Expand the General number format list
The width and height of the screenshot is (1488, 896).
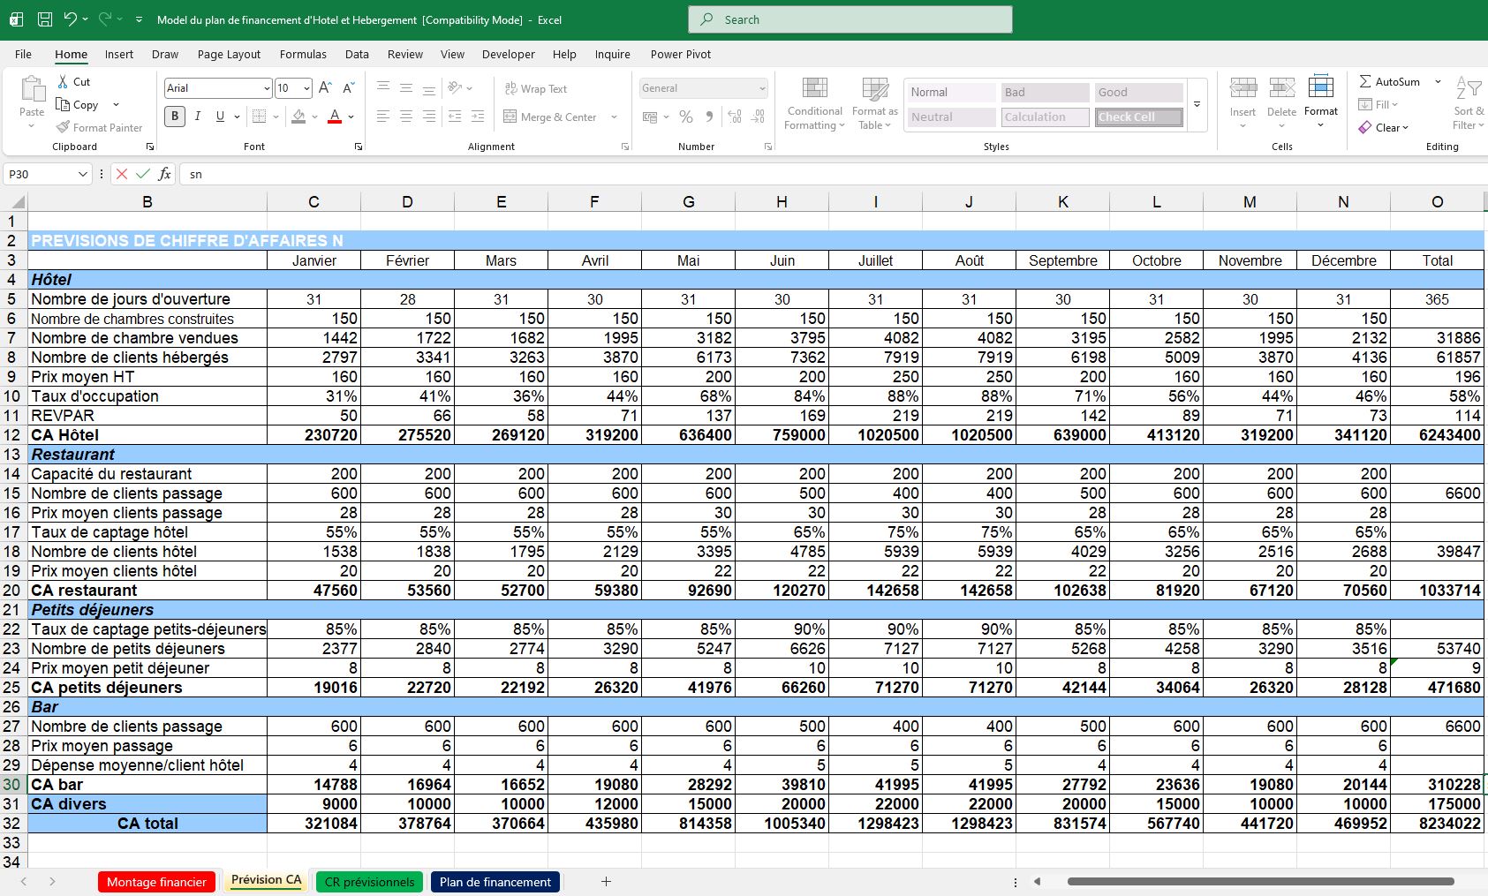[762, 88]
